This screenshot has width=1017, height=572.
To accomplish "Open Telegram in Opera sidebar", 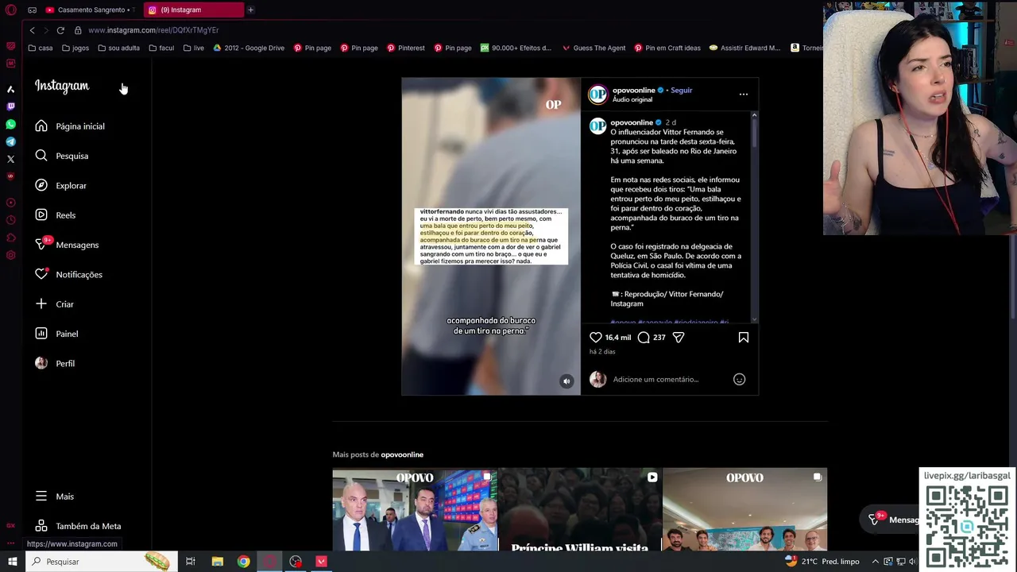I will (10, 141).
